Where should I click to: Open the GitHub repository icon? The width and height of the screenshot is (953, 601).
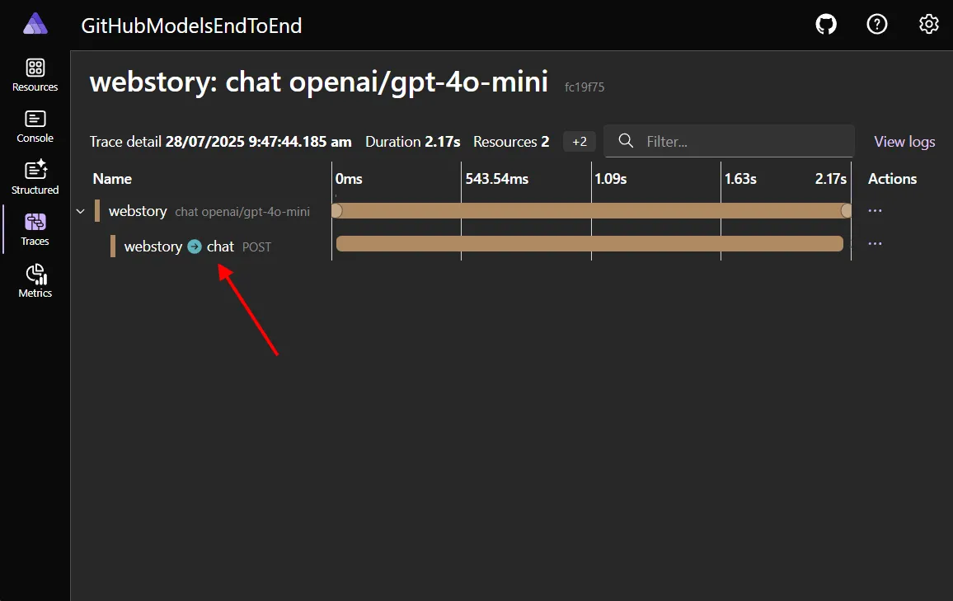click(x=825, y=24)
